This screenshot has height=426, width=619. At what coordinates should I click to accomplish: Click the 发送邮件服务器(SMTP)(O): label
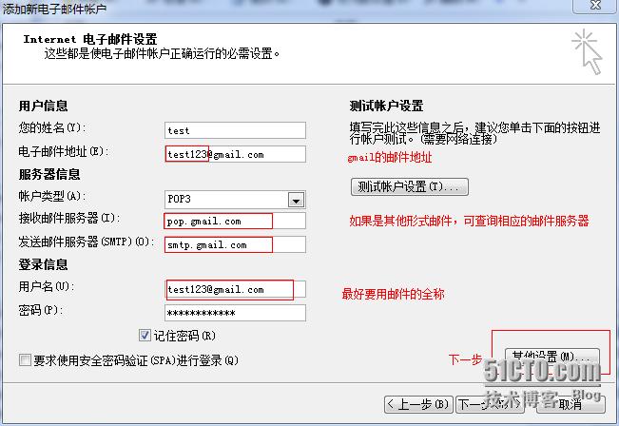coord(87,242)
